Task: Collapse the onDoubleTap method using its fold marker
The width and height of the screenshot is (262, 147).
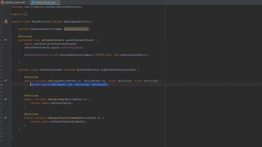Action: coord(11,99)
